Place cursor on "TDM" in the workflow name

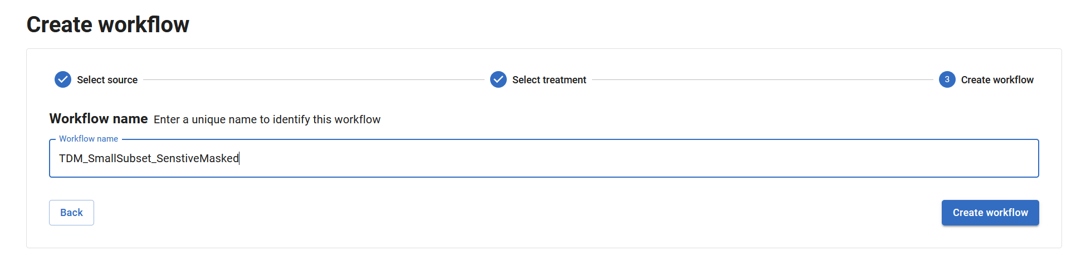(x=71, y=159)
